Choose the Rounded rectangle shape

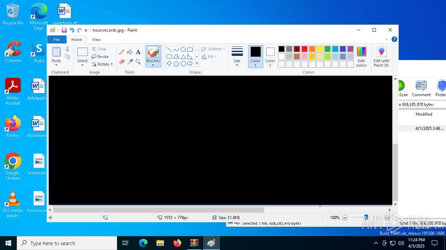click(169, 57)
